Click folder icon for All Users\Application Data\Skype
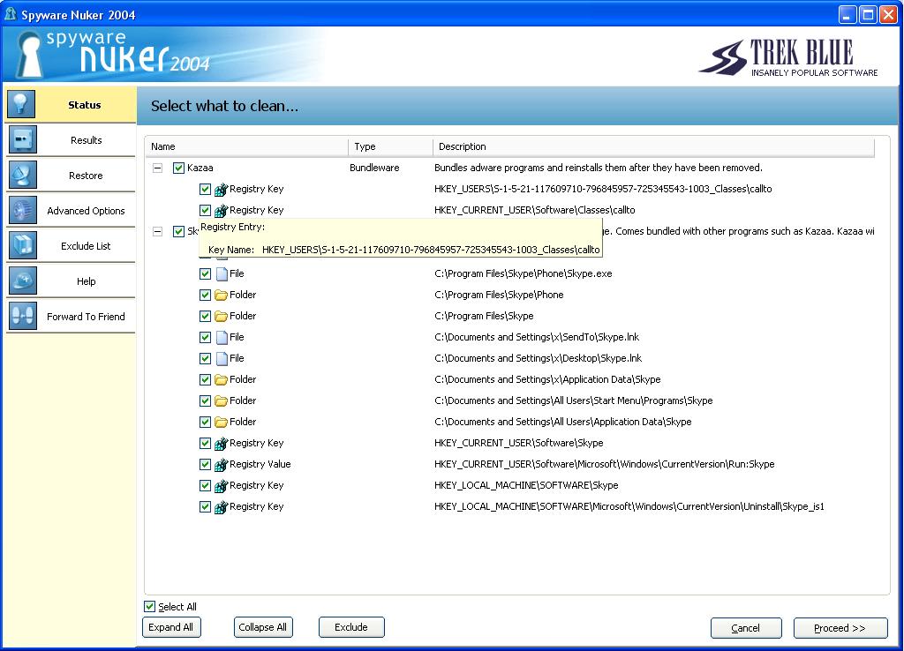 coord(222,423)
